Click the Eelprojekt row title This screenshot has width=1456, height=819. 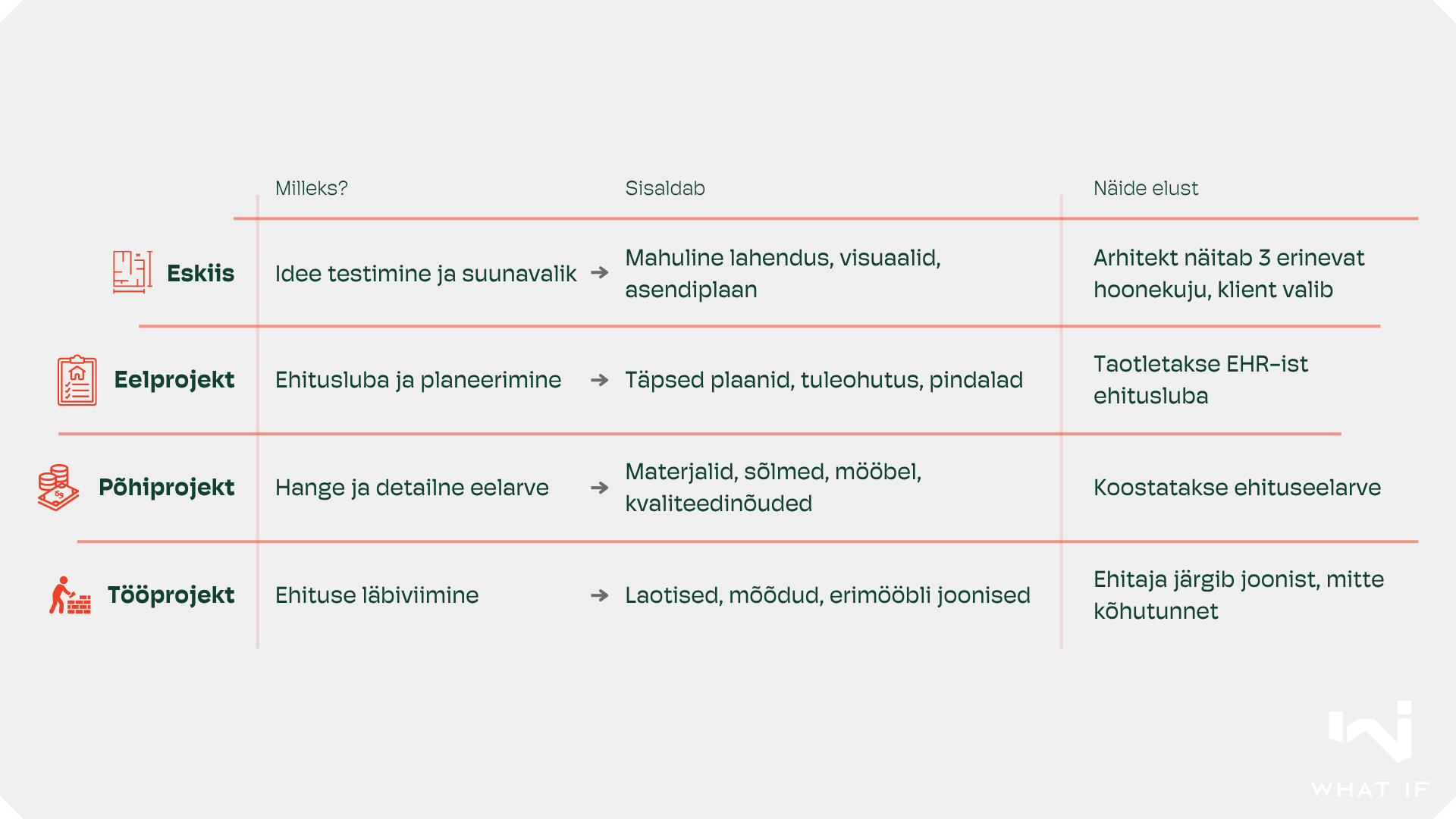(174, 380)
